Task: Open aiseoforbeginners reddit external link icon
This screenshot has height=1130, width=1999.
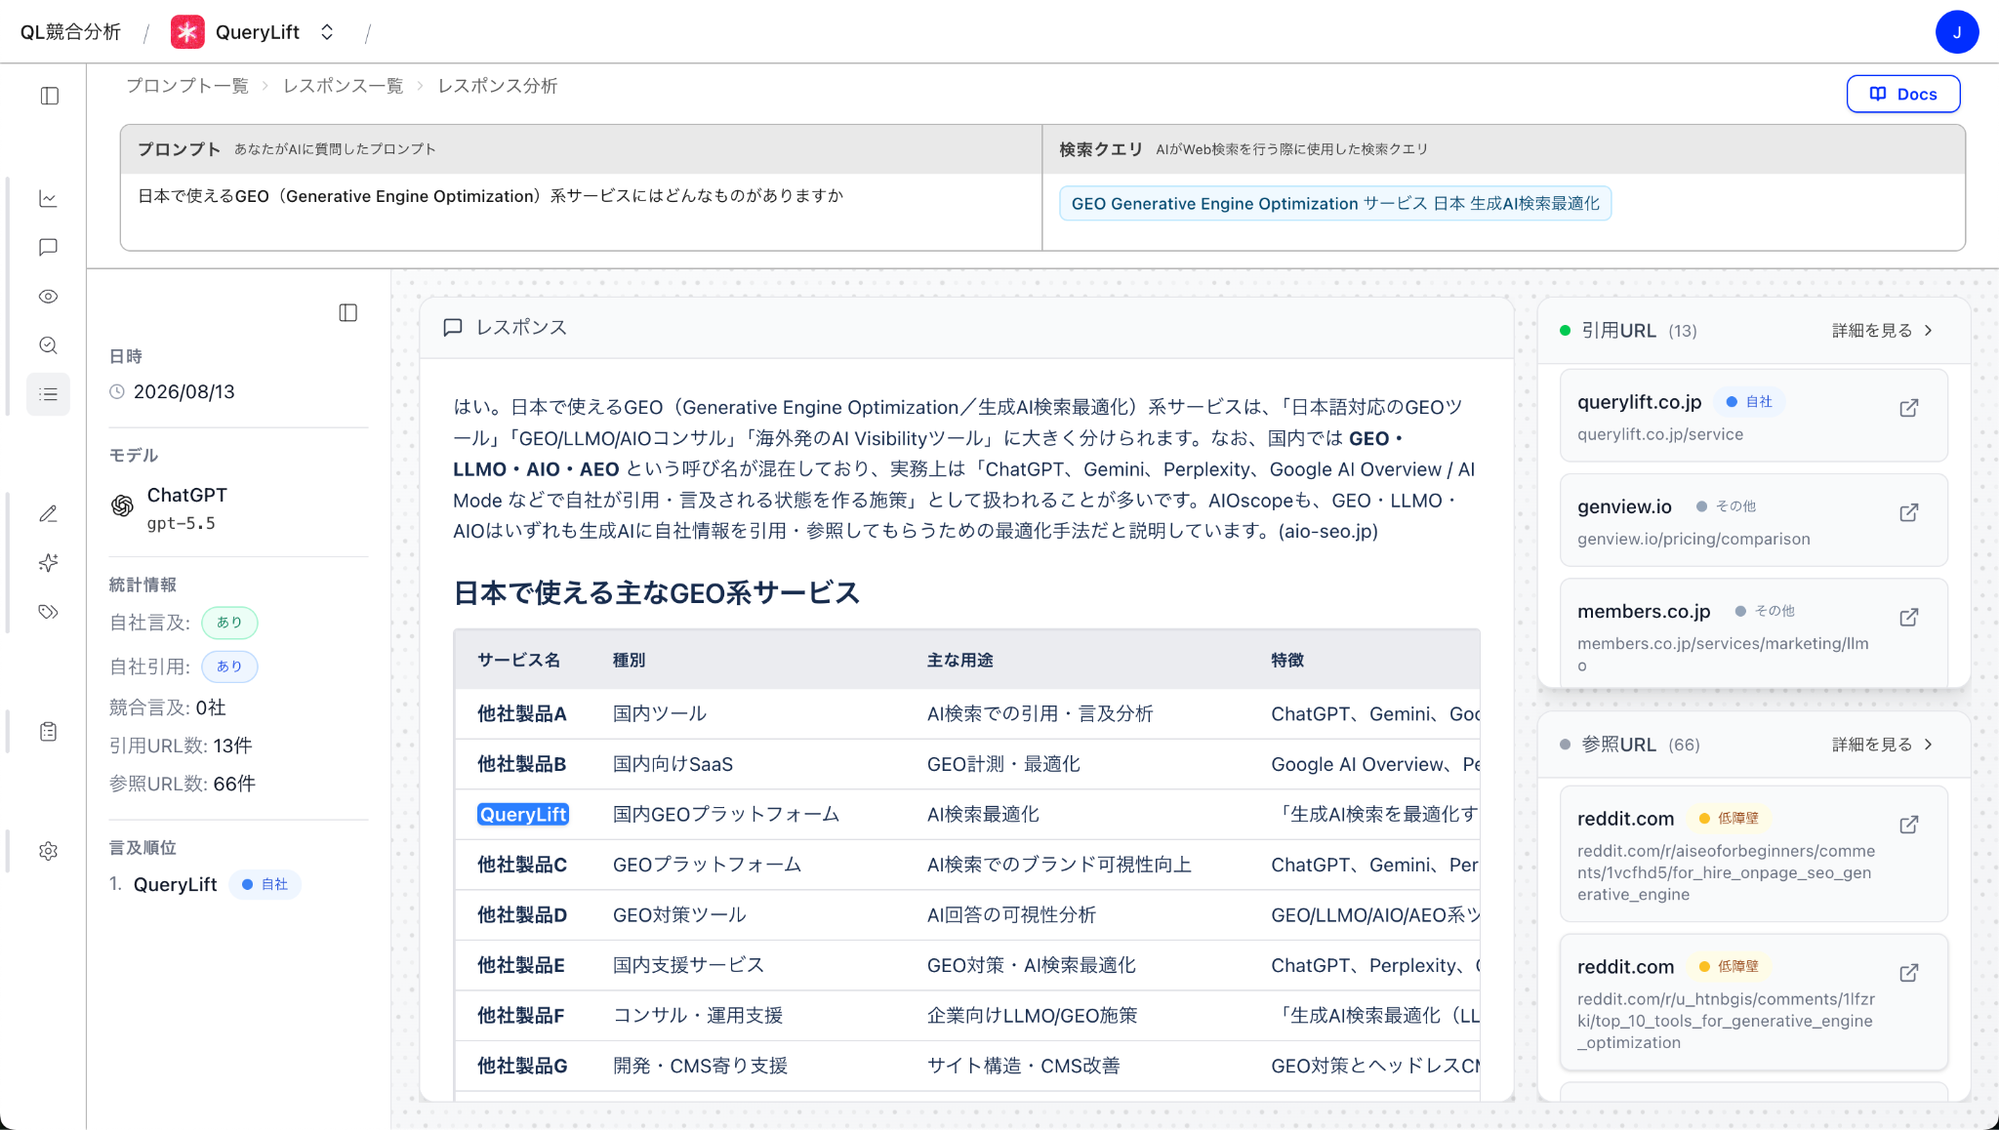Action: [x=1909, y=825]
